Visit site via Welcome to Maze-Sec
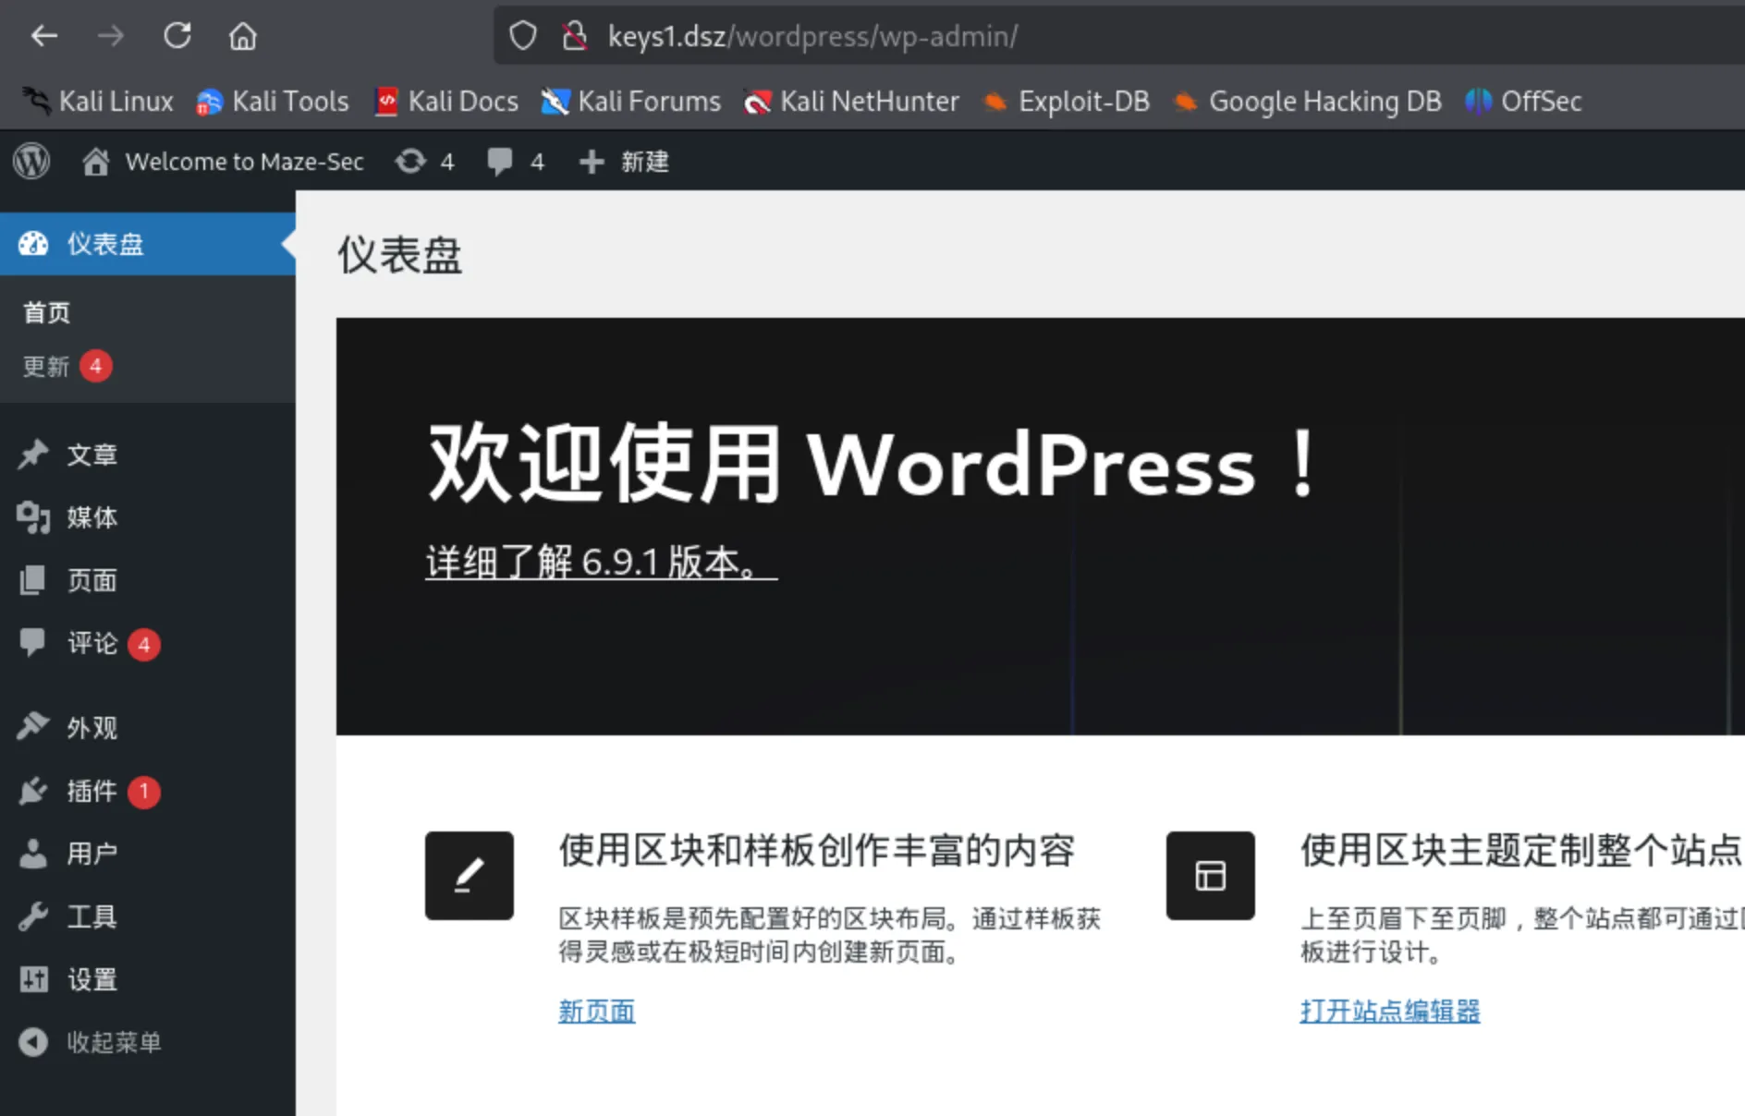The width and height of the screenshot is (1745, 1116). (x=223, y=162)
